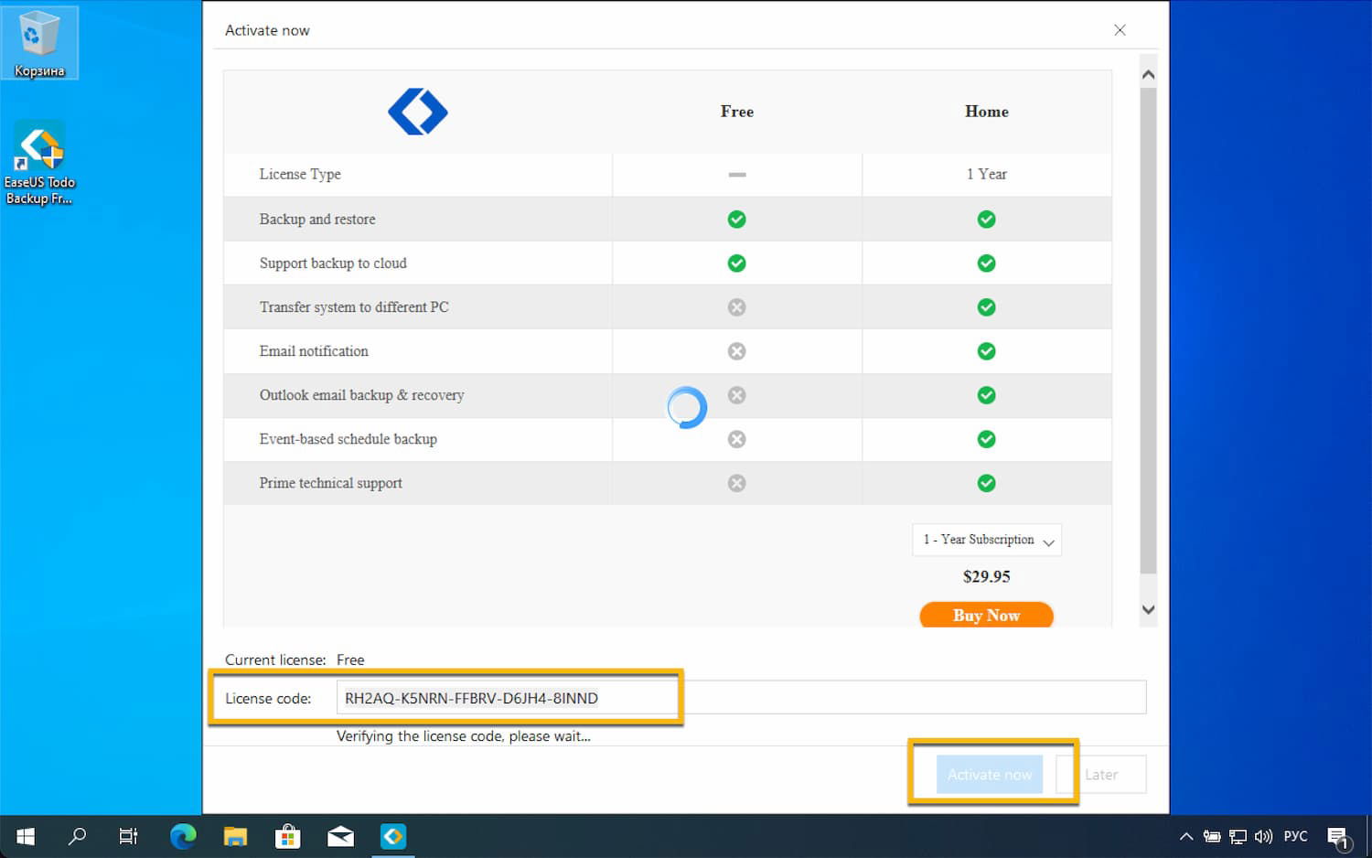This screenshot has height=858, width=1372.
Task: Click the scrollbar down arrow
Action: coord(1148,609)
